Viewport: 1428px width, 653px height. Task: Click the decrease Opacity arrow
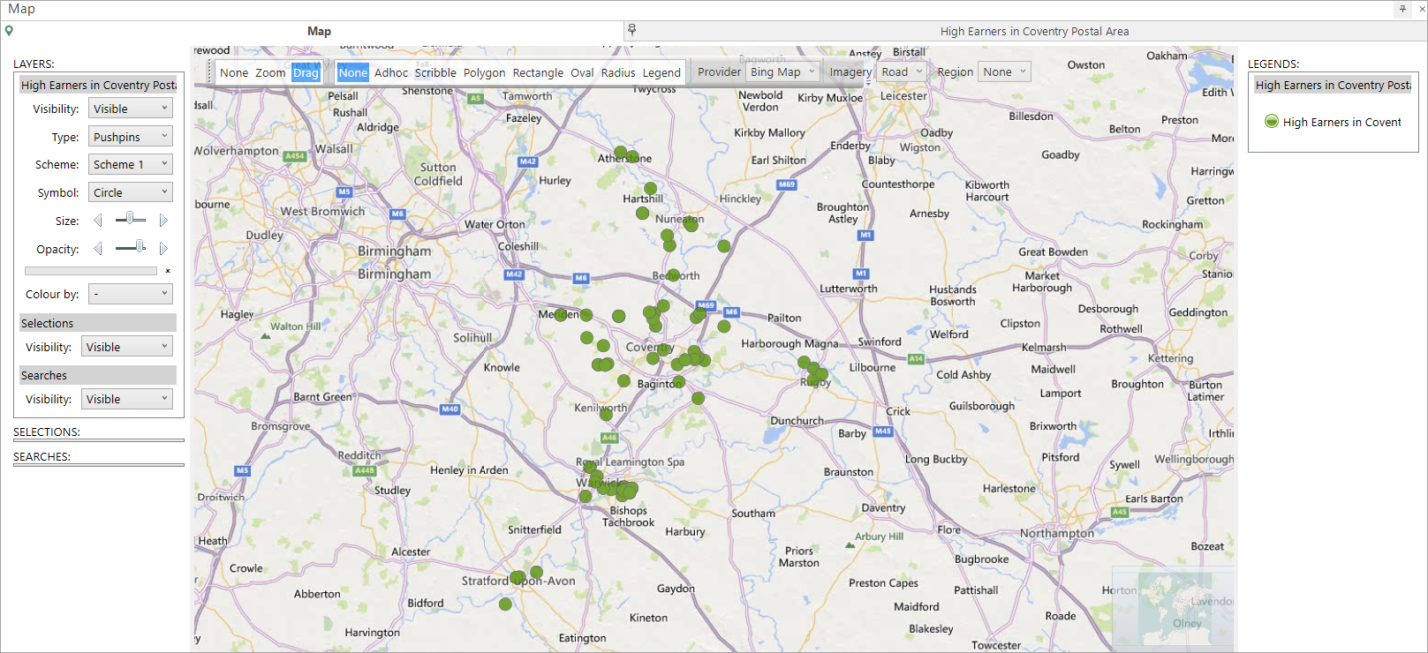pyautogui.click(x=98, y=249)
